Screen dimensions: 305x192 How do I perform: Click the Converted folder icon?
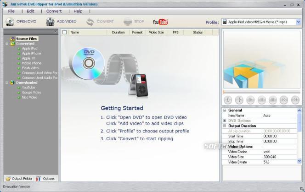point(12,44)
